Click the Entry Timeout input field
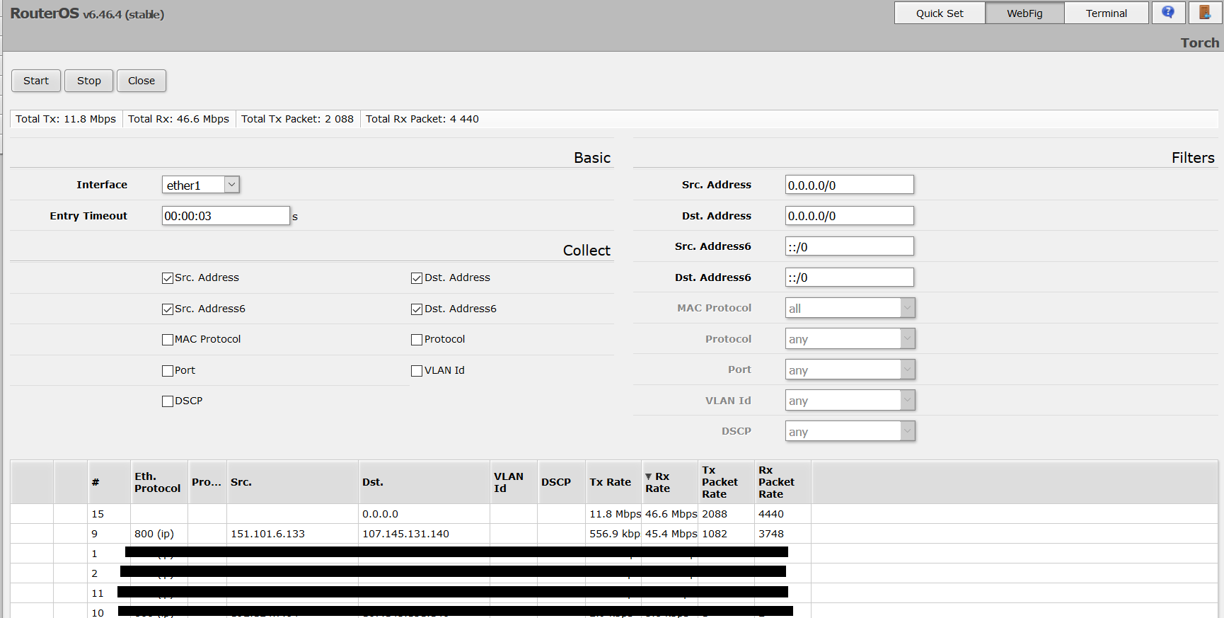1224x618 pixels. (226, 216)
